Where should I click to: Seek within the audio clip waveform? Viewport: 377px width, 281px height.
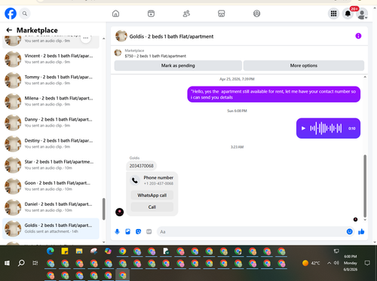(326, 128)
